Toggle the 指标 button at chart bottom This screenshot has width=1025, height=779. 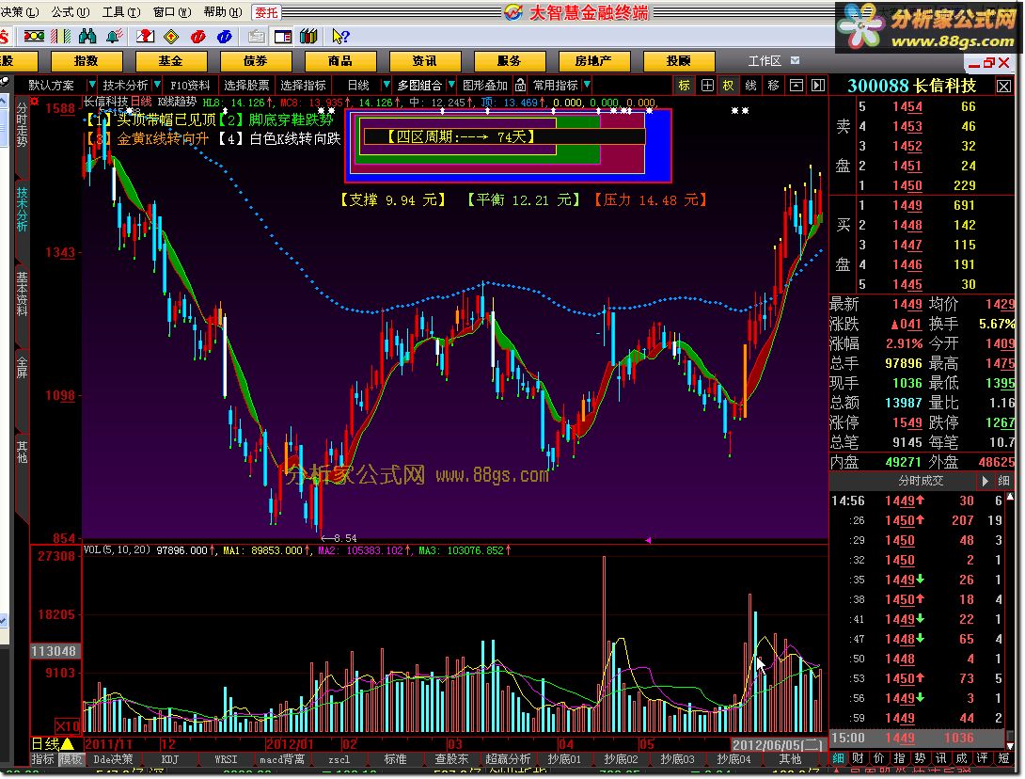43,758
